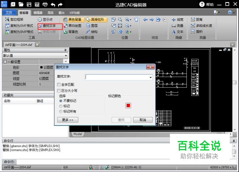Switch to the 编辑器 tab
Viewport: 239px width, 172px height.
click(x=38, y=13)
